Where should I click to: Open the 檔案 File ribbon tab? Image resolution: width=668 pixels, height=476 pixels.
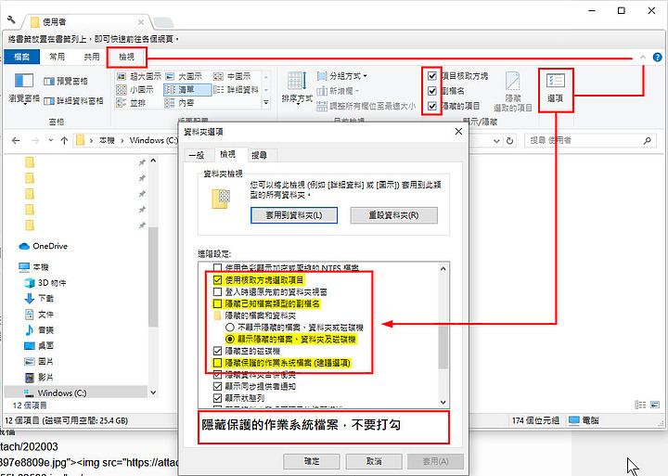(21, 57)
